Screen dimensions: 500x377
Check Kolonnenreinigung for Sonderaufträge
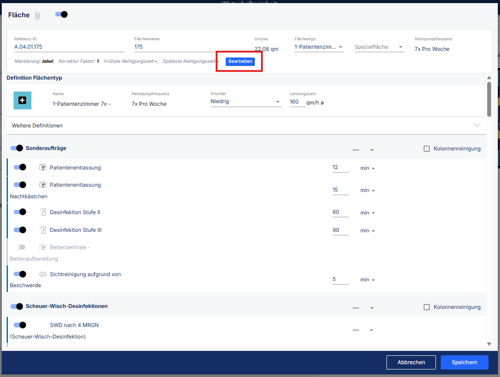427,149
